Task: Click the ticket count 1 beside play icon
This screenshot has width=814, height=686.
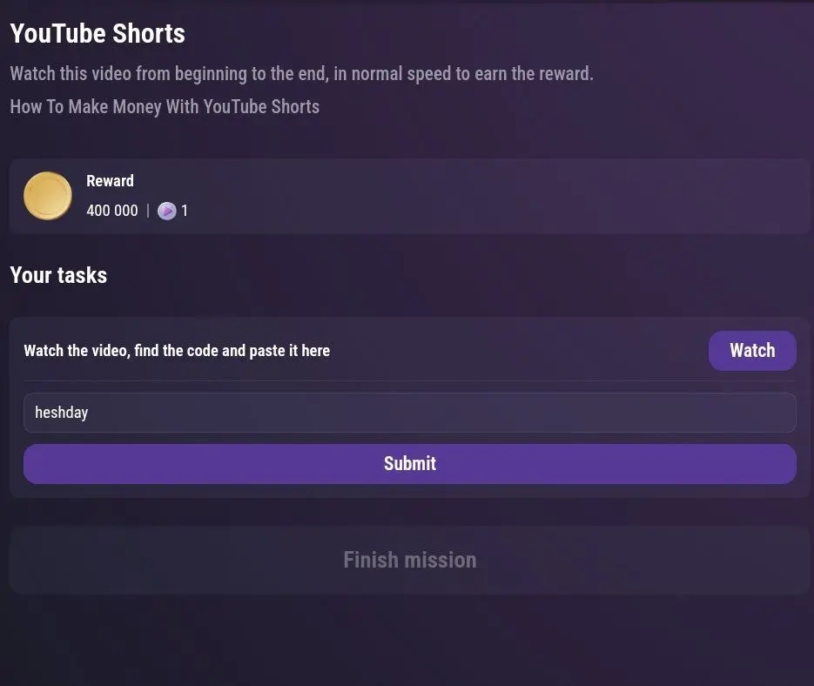Action: 185,211
